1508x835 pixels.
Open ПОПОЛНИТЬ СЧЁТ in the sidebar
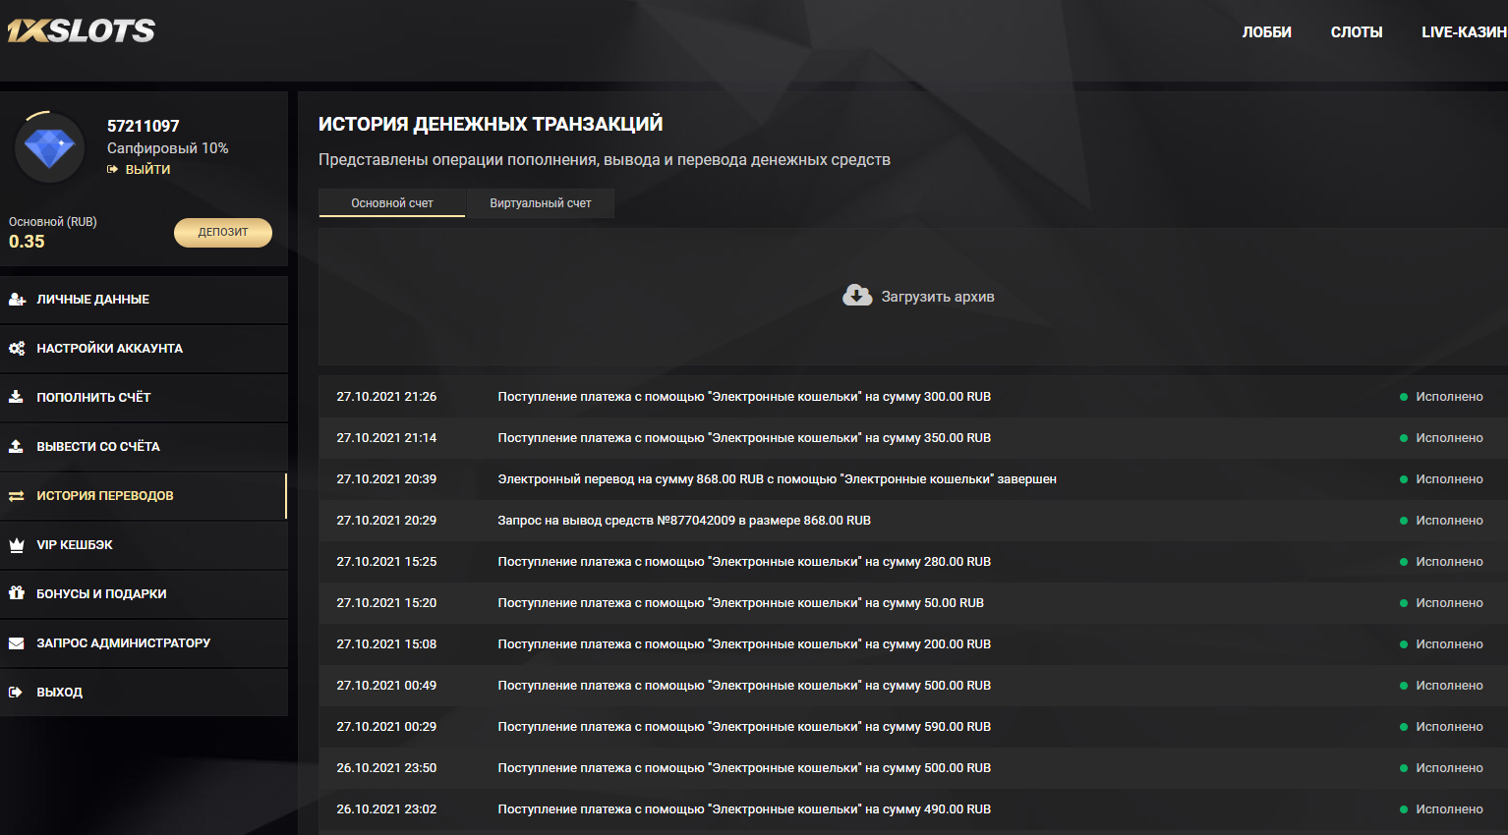pyautogui.click(x=93, y=398)
